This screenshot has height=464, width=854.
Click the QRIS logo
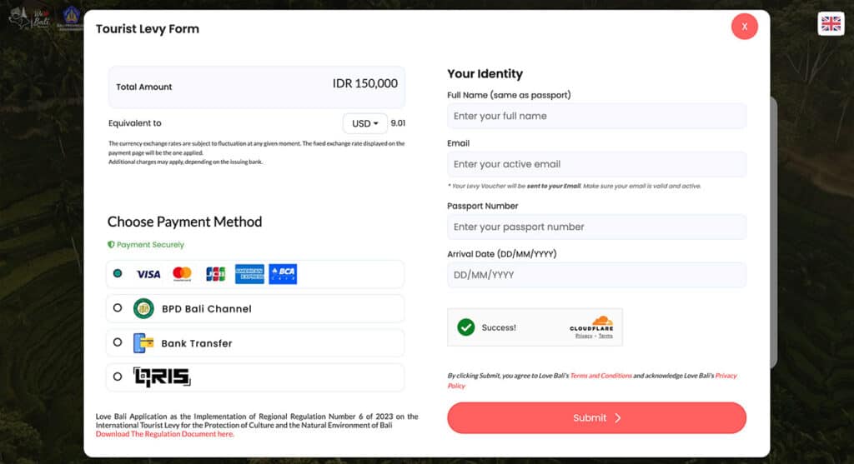click(x=163, y=377)
